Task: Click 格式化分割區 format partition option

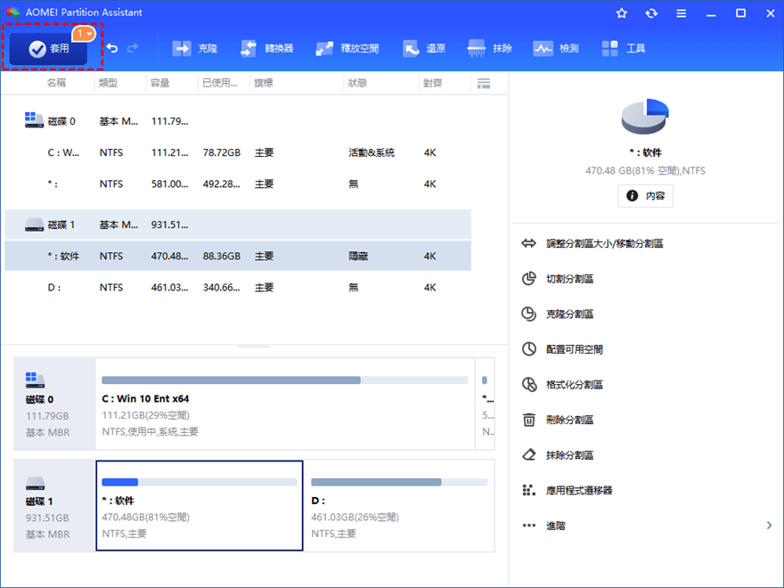Action: click(575, 385)
